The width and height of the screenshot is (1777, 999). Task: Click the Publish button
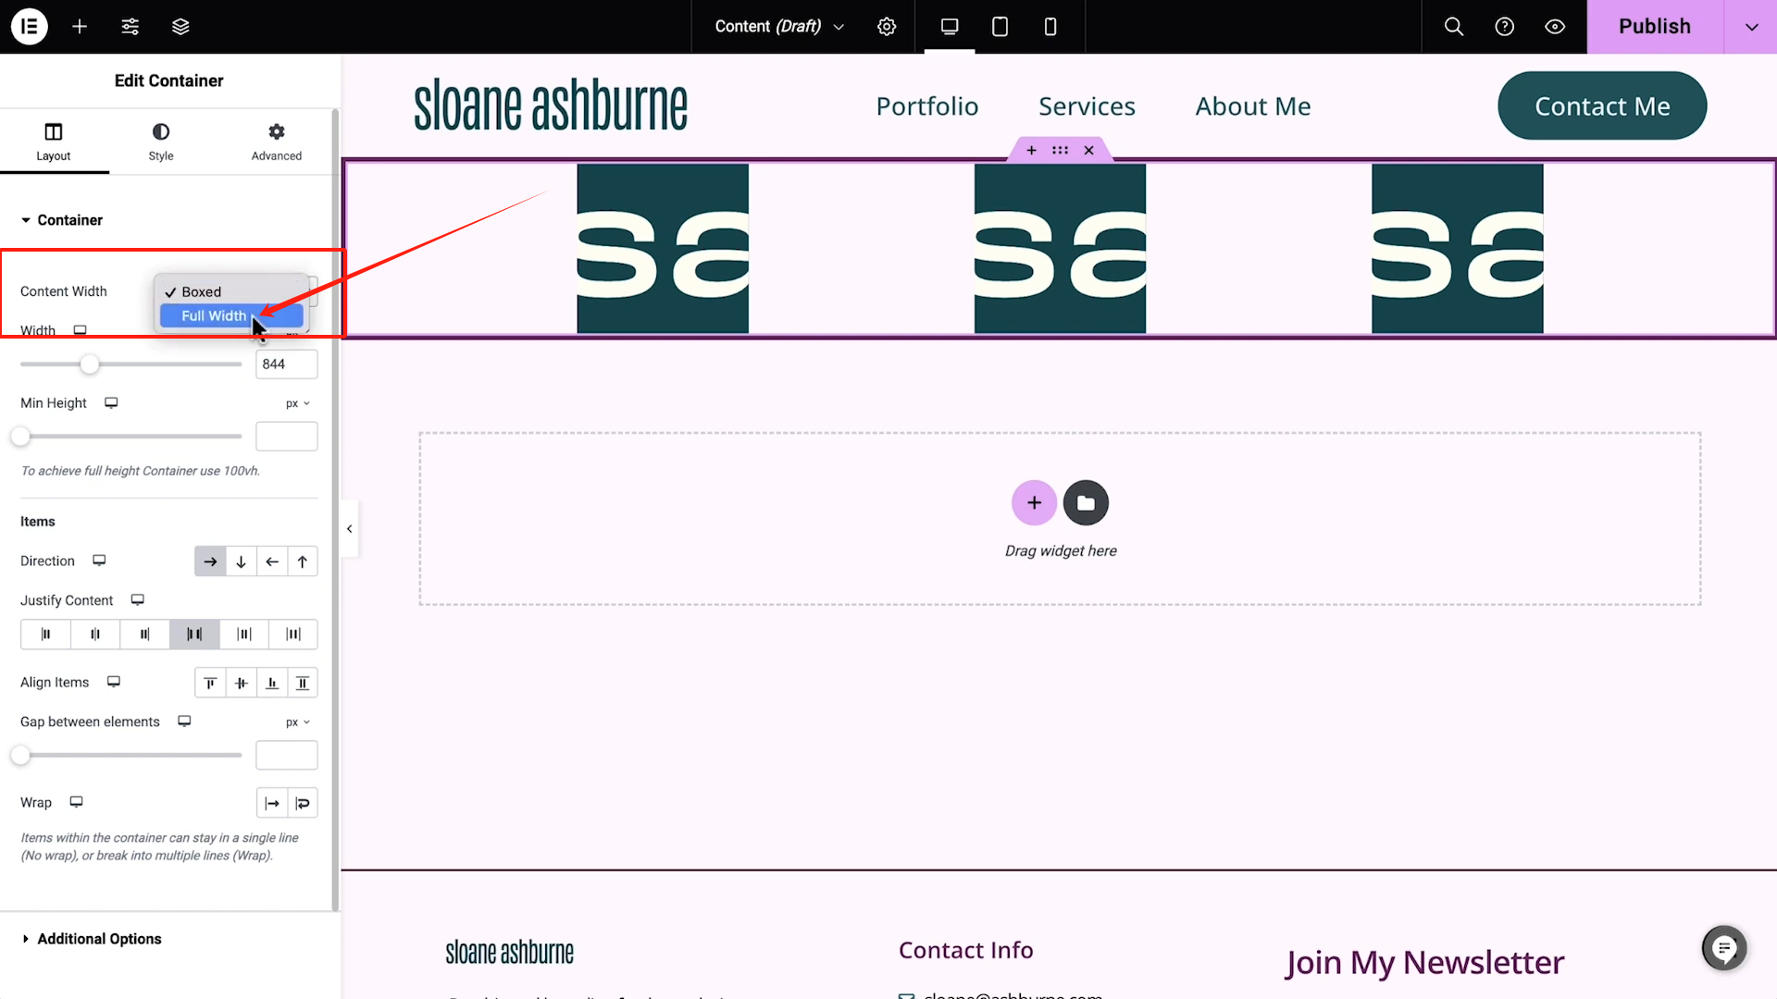1654,26
